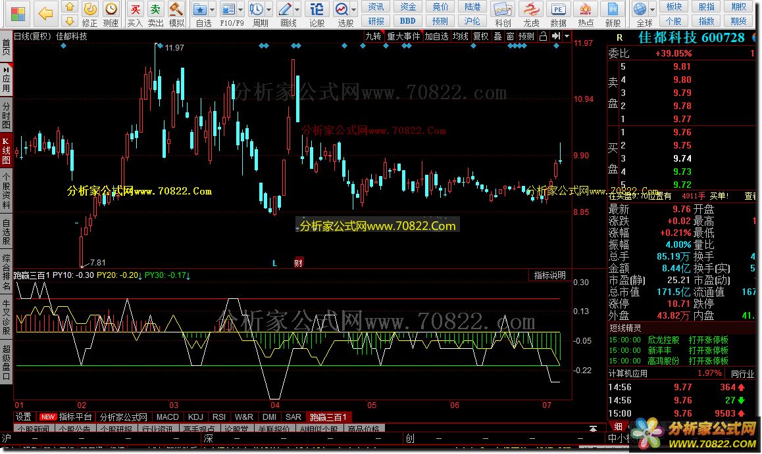Click the 细 detail tab
The width and height of the screenshot is (762, 454).
pos(618,426)
